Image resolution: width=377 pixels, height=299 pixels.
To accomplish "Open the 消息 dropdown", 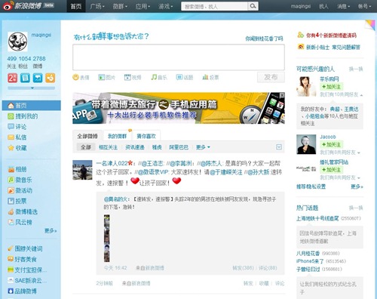I will (x=343, y=6).
